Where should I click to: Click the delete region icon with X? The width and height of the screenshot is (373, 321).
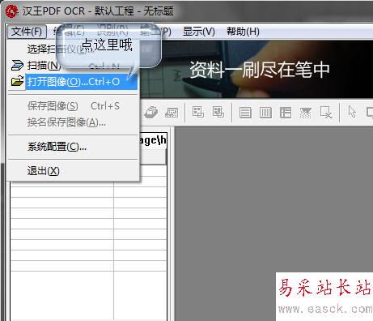(326, 112)
